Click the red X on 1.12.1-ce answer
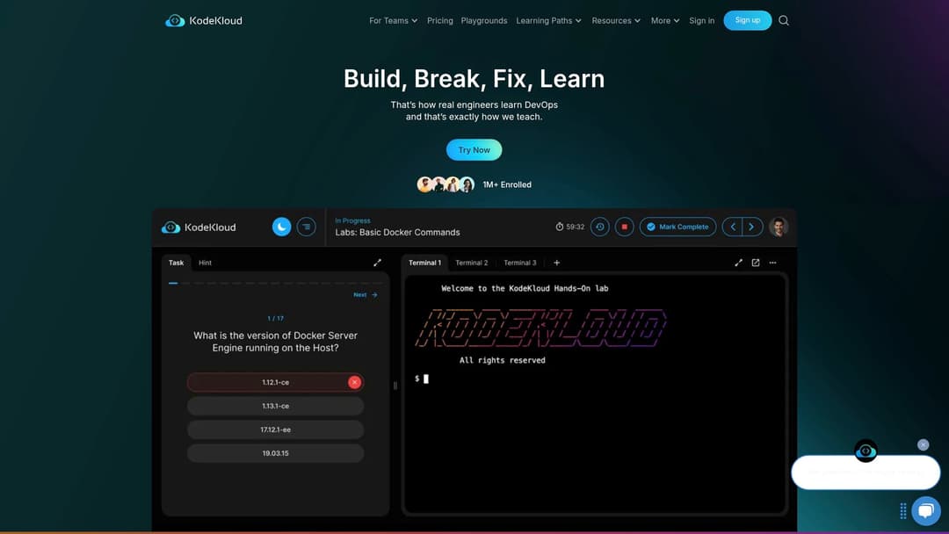Viewport: 949px width, 534px height. (355, 382)
